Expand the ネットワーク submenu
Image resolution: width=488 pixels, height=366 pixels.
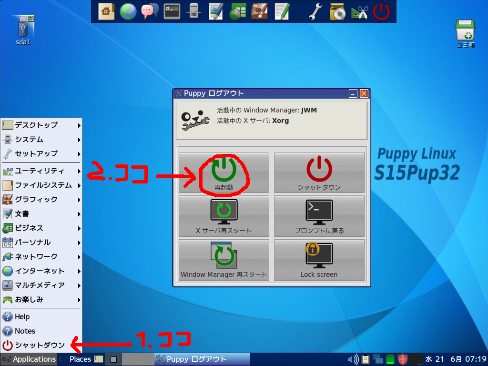[41, 257]
